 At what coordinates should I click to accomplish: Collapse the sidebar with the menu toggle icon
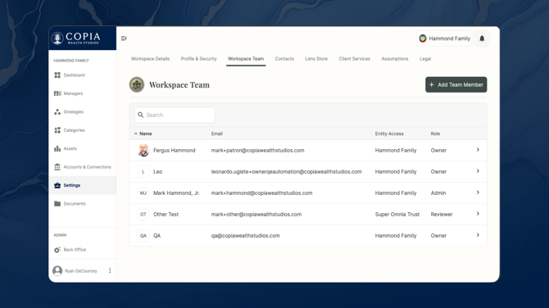[x=124, y=38]
